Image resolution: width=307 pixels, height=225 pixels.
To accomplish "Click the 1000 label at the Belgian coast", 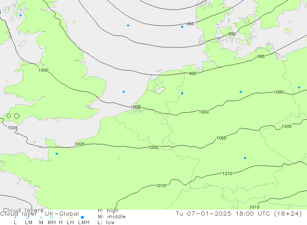I will point(135,107).
